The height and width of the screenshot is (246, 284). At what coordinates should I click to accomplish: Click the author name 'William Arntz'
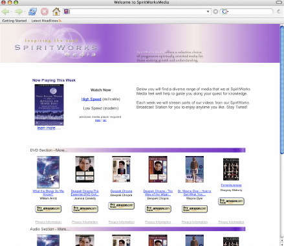(x=48, y=198)
